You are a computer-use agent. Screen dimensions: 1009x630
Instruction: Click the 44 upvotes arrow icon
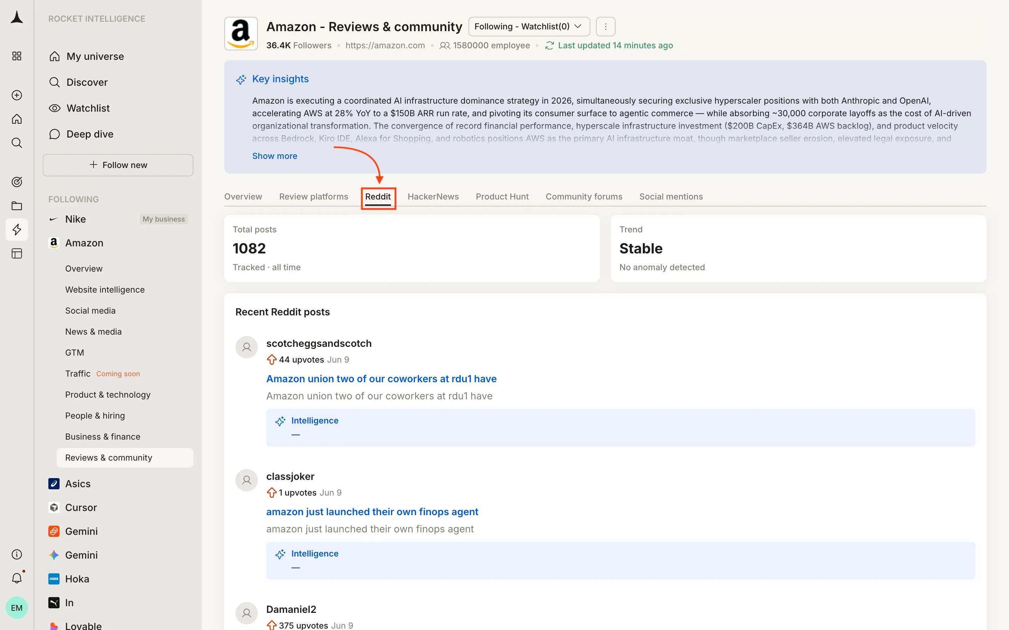pyautogui.click(x=272, y=359)
